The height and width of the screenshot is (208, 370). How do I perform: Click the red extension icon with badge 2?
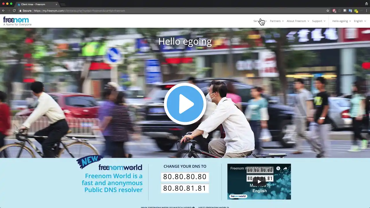pyautogui.click(x=334, y=11)
